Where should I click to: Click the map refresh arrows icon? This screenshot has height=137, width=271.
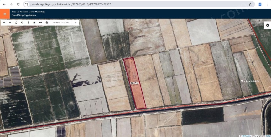coord(16,22)
